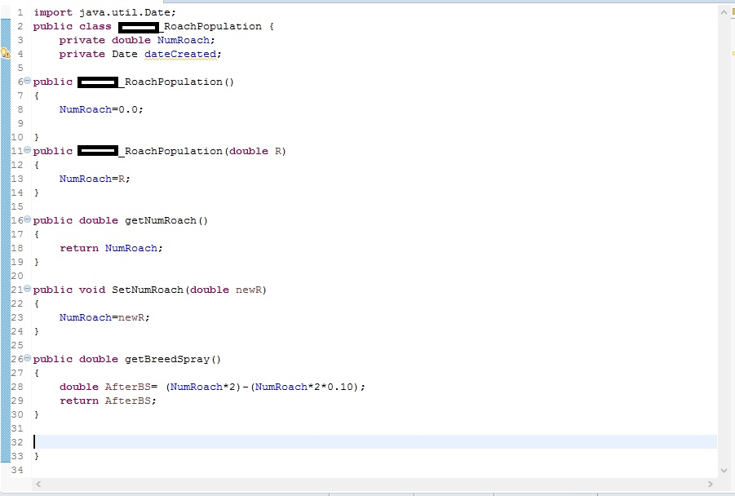
Task: Click the vertical scrollbar up arrow
Action: [x=724, y=12]
